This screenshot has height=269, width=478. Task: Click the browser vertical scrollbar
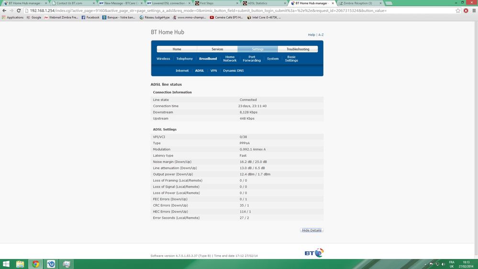pyautogui.click(x=476, y=137)
